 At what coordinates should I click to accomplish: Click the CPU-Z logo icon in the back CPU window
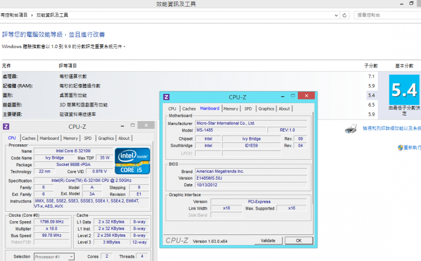tap(6, 127)
